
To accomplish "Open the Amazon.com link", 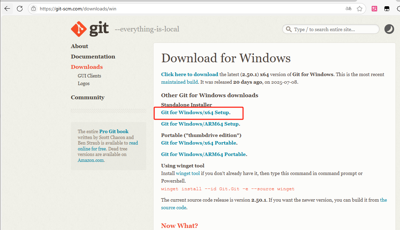I will tap(91, 160).
